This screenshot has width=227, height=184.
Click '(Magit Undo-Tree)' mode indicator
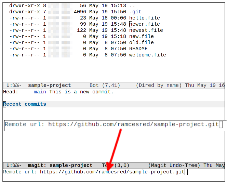(174, 165)
